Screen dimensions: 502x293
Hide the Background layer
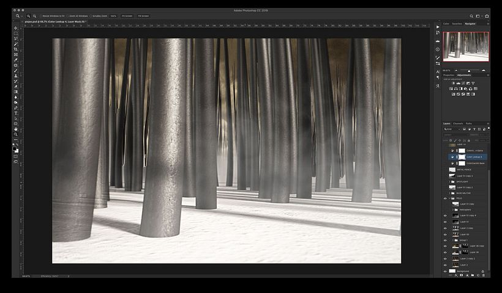click(445, 271)
